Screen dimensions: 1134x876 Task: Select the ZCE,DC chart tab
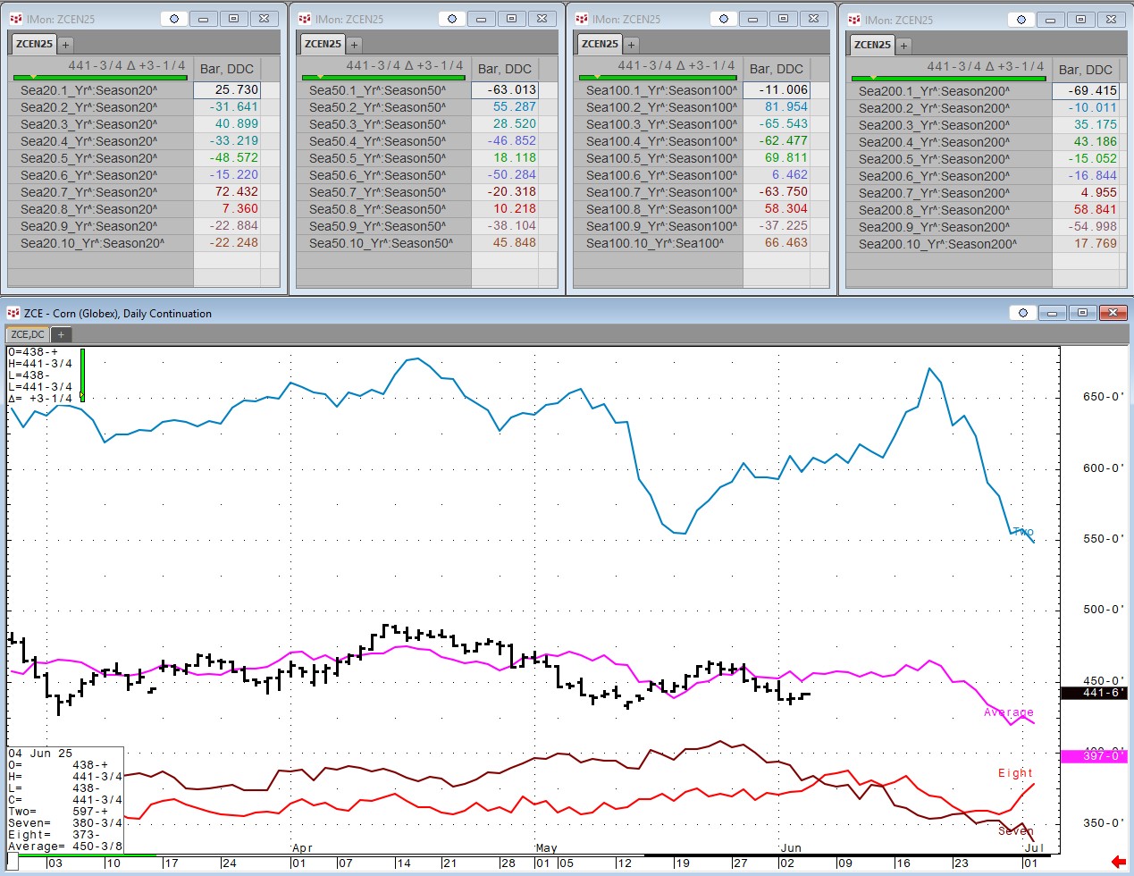28,334
